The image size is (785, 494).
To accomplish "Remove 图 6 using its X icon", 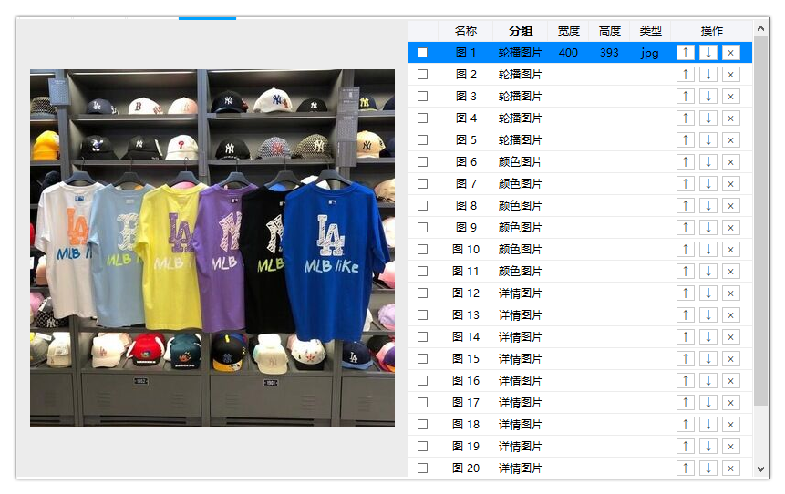I will coord(731,161).
